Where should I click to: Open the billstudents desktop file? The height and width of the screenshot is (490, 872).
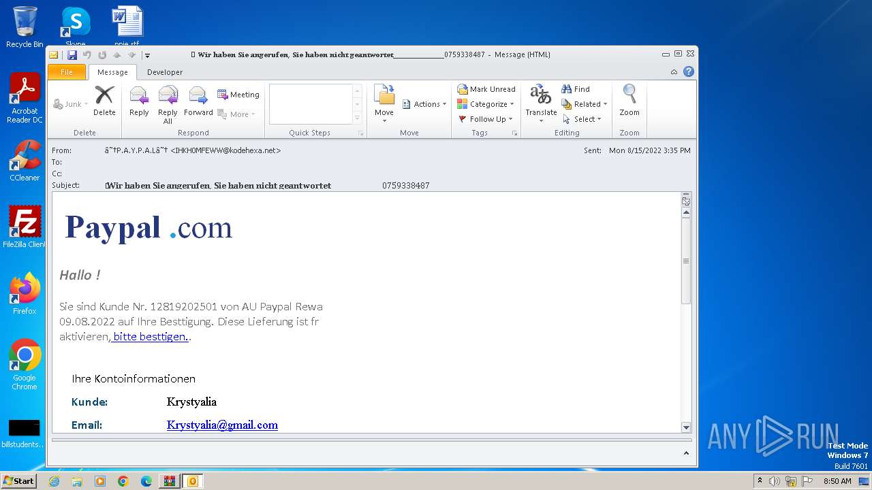(x=25, y=434)
